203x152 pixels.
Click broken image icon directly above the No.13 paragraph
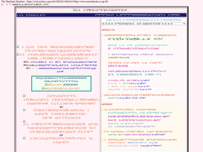pos(24,121)
